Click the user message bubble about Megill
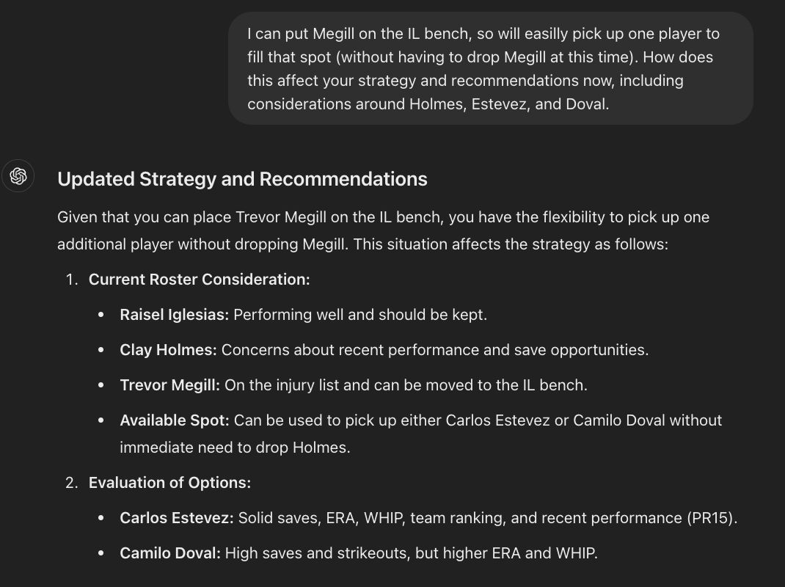This screenshot has width=785, height=587. [x=490, y=68]
